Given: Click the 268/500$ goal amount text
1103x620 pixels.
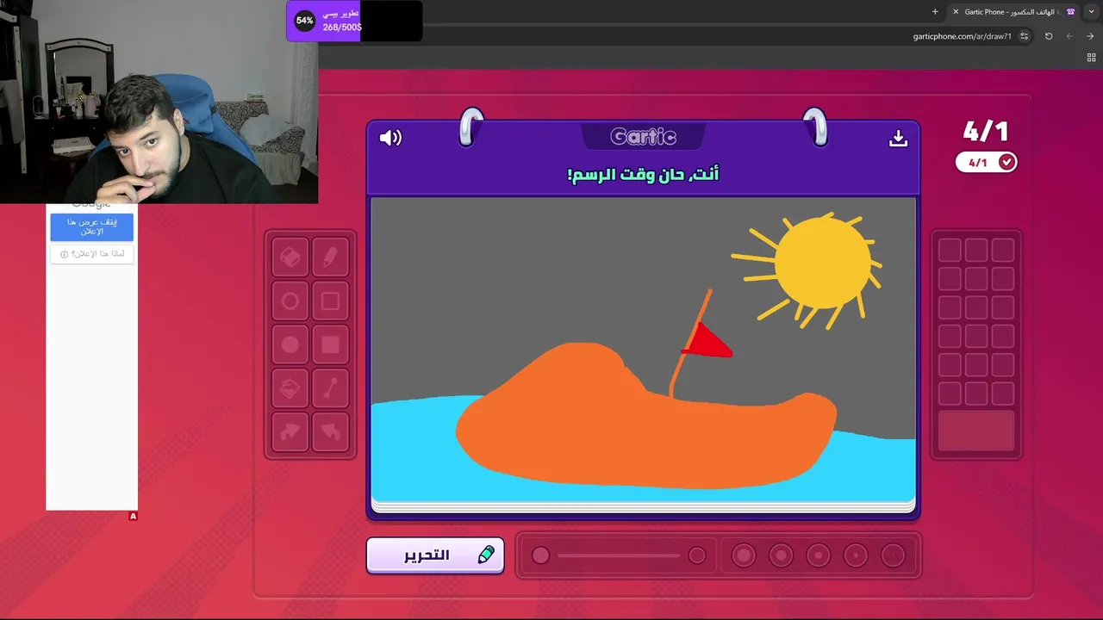Looking at the screenshot, I should click(x=342, y=28).
